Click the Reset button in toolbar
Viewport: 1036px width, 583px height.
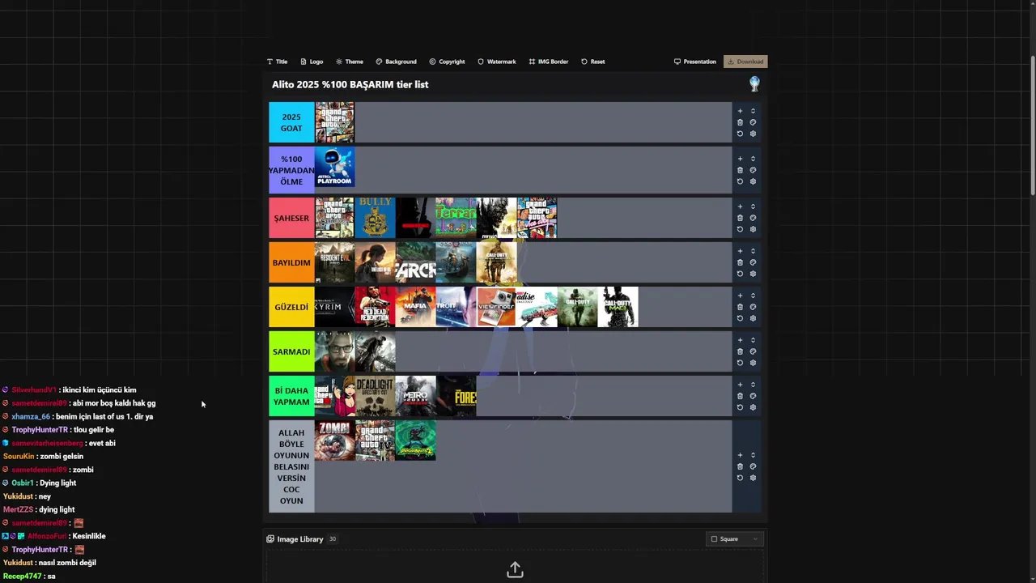592,62
